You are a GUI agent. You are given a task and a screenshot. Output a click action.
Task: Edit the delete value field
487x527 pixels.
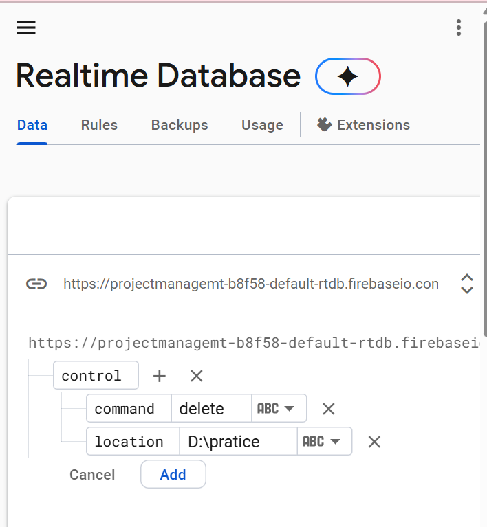click(x=212, y=408)
